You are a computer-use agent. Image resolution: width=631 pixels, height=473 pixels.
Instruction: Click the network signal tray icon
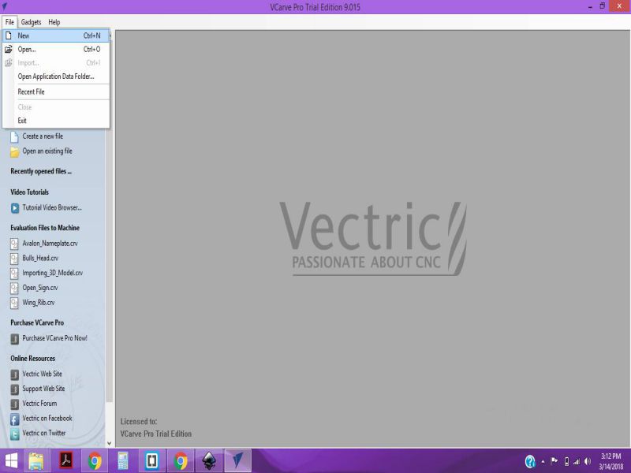[x=577, y=461]
